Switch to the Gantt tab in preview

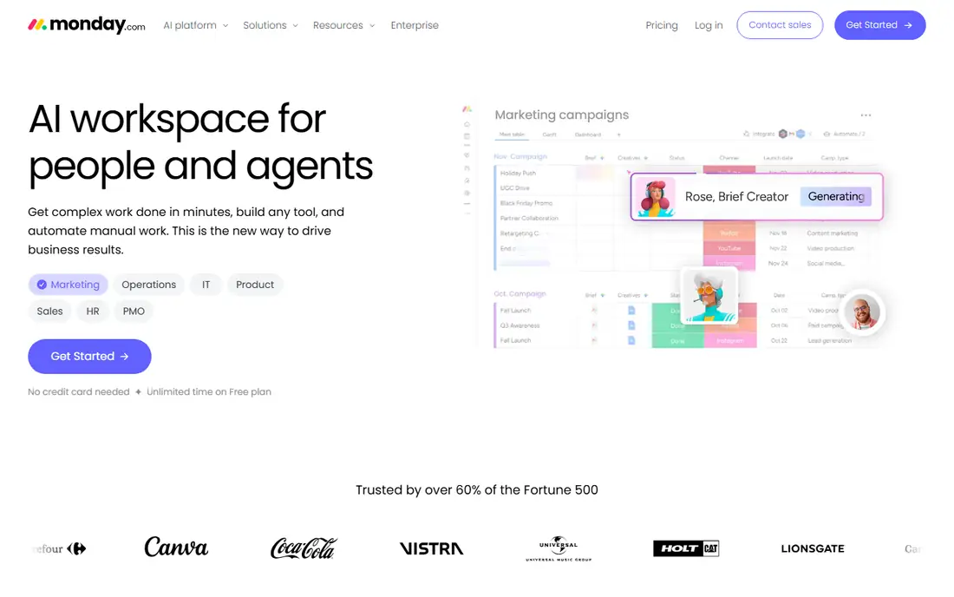coord(549,134)
